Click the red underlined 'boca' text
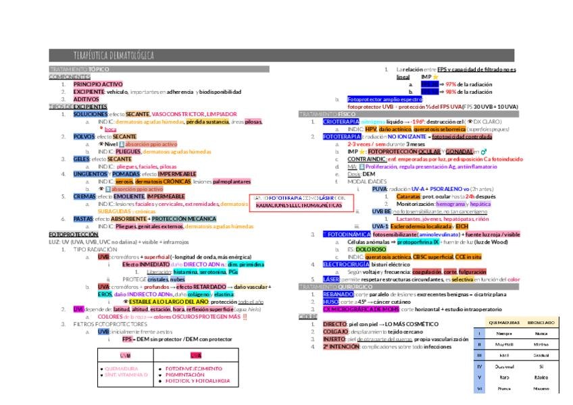 coord(110,130)
